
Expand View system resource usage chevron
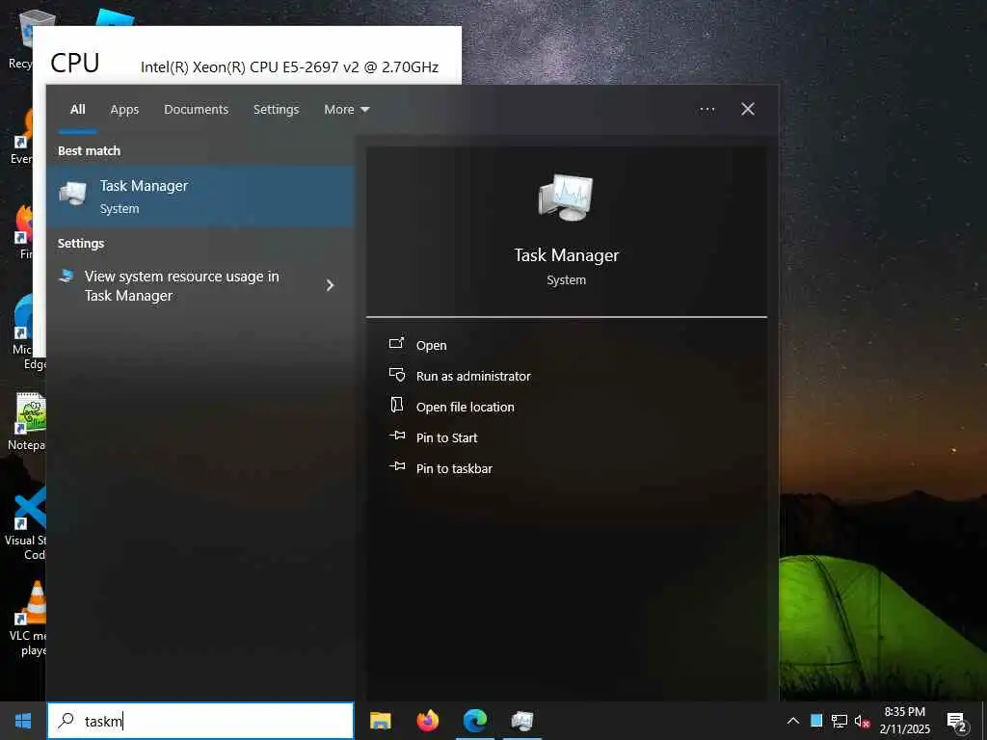(330, 285)
